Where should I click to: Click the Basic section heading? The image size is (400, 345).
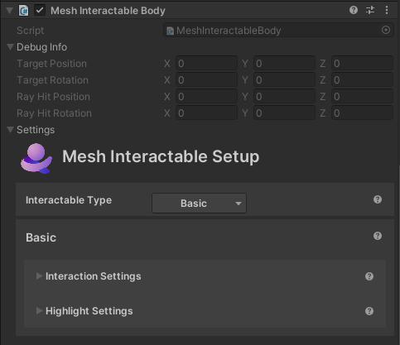[41, 237]
